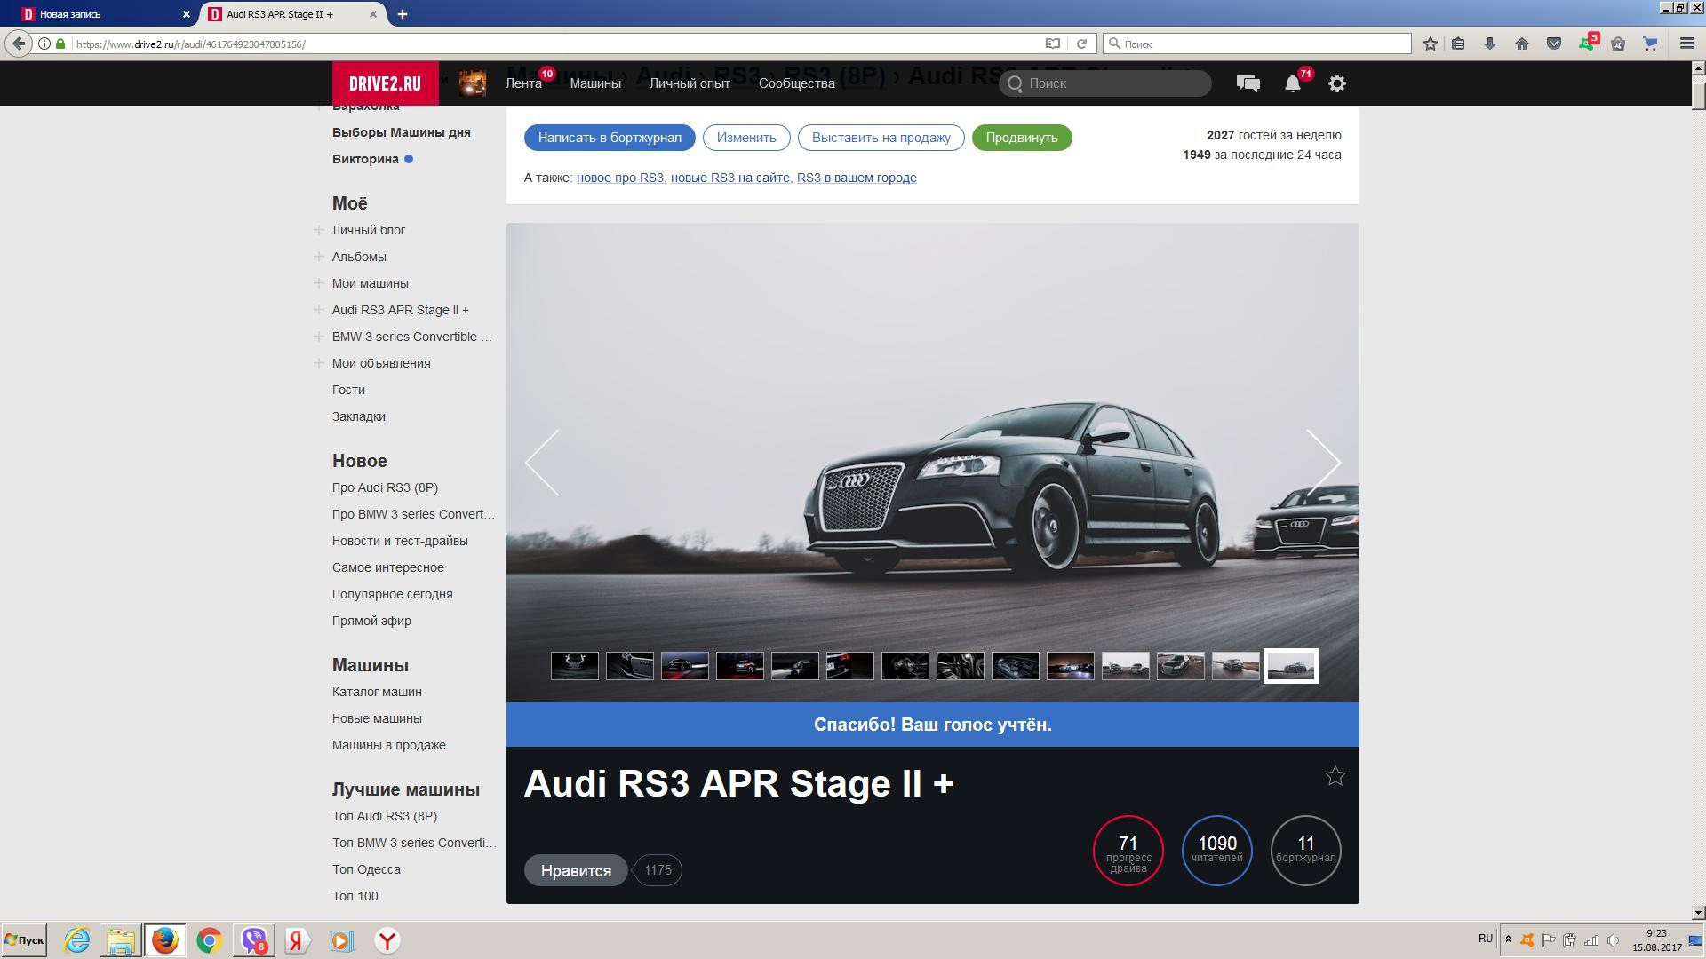Bookmark this page with Firefox star icon
This screenshot has width=1706, height=959.
tap(1431, 44)
